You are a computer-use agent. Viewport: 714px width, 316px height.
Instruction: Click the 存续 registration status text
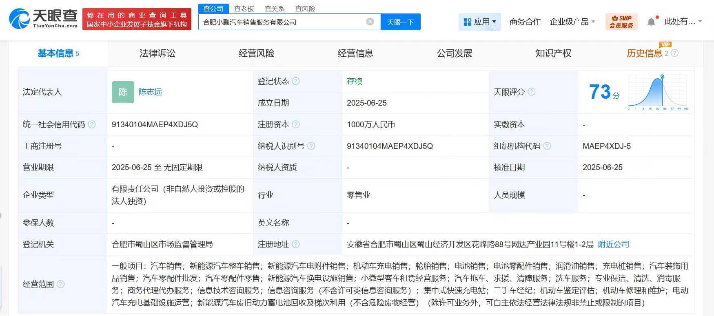[x=355, y=81]
